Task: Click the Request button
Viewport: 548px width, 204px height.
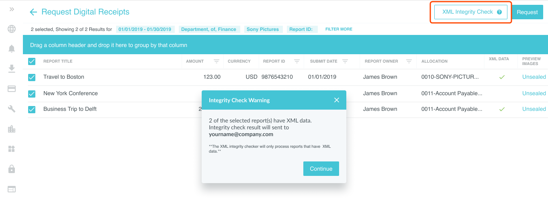Action: click(x=527, y=12)
